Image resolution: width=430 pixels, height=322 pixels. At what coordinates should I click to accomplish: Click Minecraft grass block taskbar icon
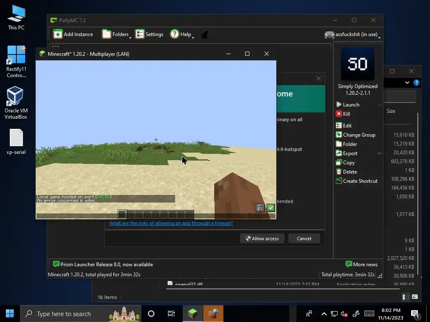click(192, 314)
